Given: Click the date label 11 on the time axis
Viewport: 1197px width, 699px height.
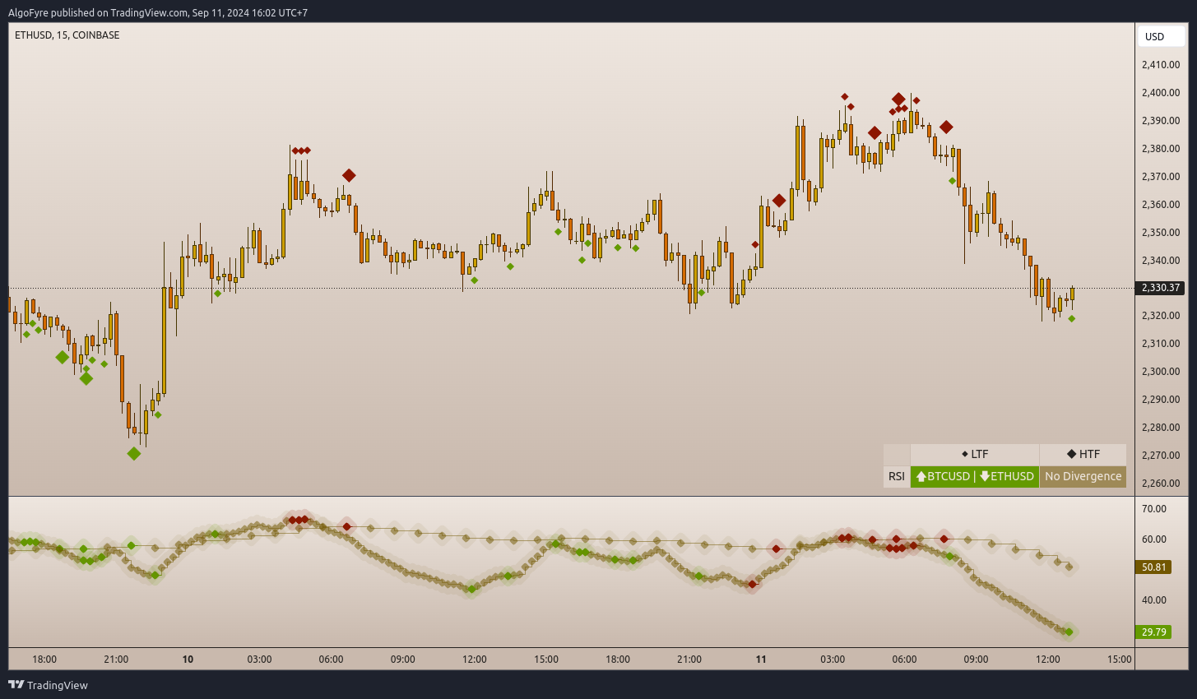Looking at the screenshot, I should click(761, 660).
